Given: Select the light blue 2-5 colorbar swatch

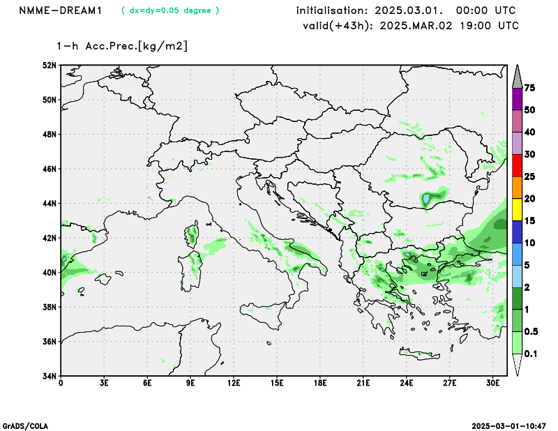Looking at the screenshot, I should click(517, 276).
